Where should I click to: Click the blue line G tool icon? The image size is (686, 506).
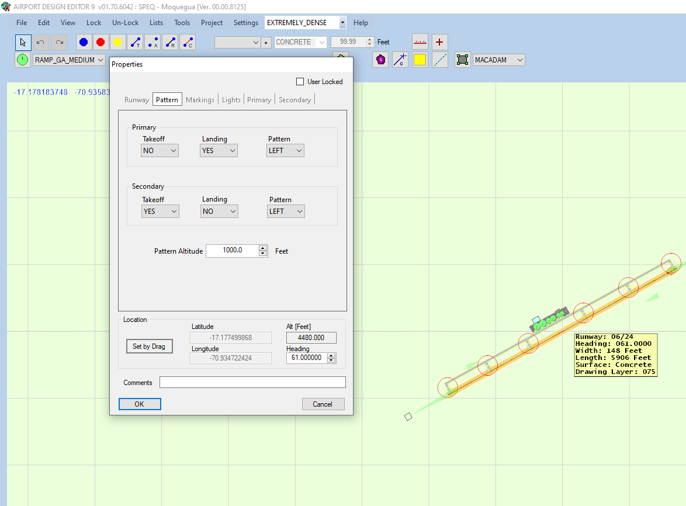click(x=400, y=60)
